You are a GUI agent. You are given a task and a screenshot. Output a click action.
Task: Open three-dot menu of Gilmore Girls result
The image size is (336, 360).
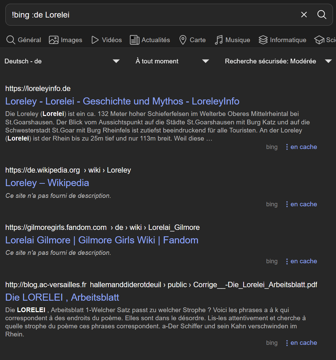click(287, 261)
